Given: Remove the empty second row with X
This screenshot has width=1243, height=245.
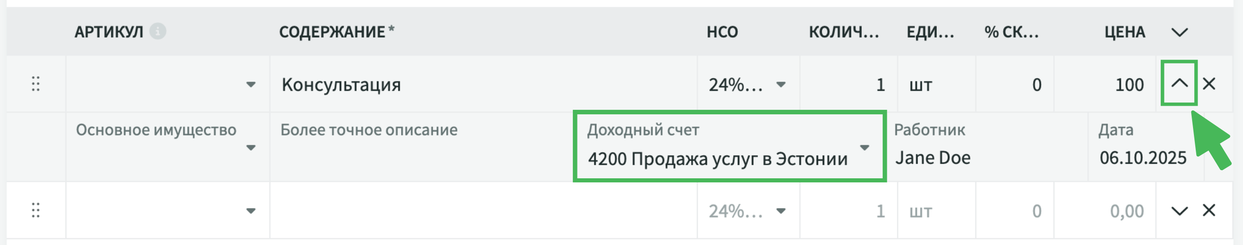Looking at the screenshot, I should pos(1208,210).
